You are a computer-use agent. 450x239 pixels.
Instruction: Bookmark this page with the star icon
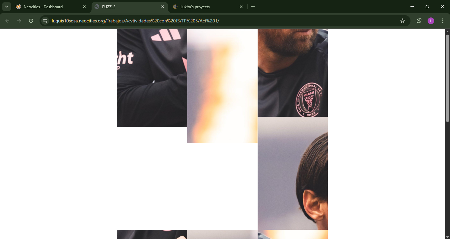[x=402, y=21]
